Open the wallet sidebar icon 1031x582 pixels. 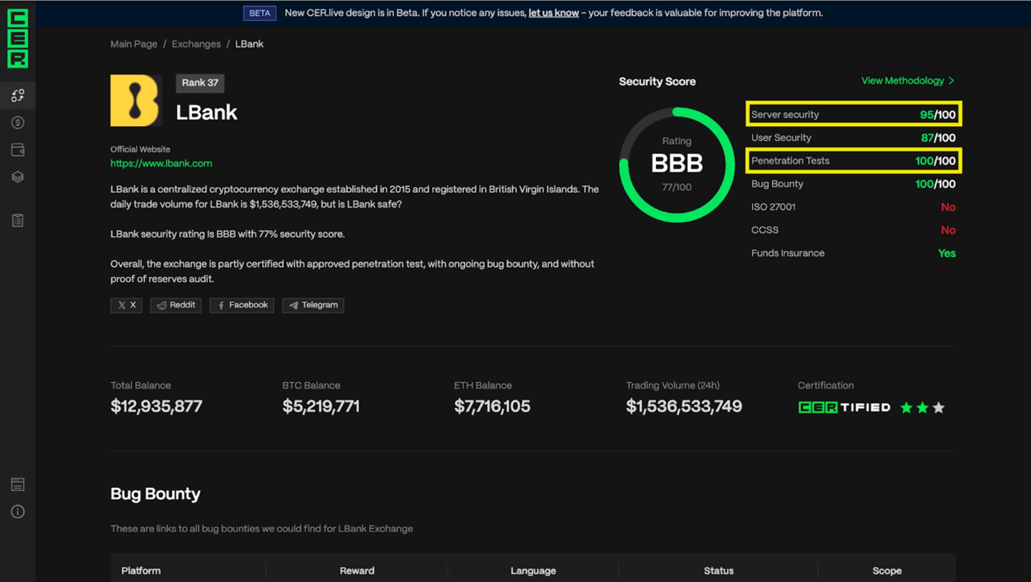pyautogui.click(x=18, y=150)
